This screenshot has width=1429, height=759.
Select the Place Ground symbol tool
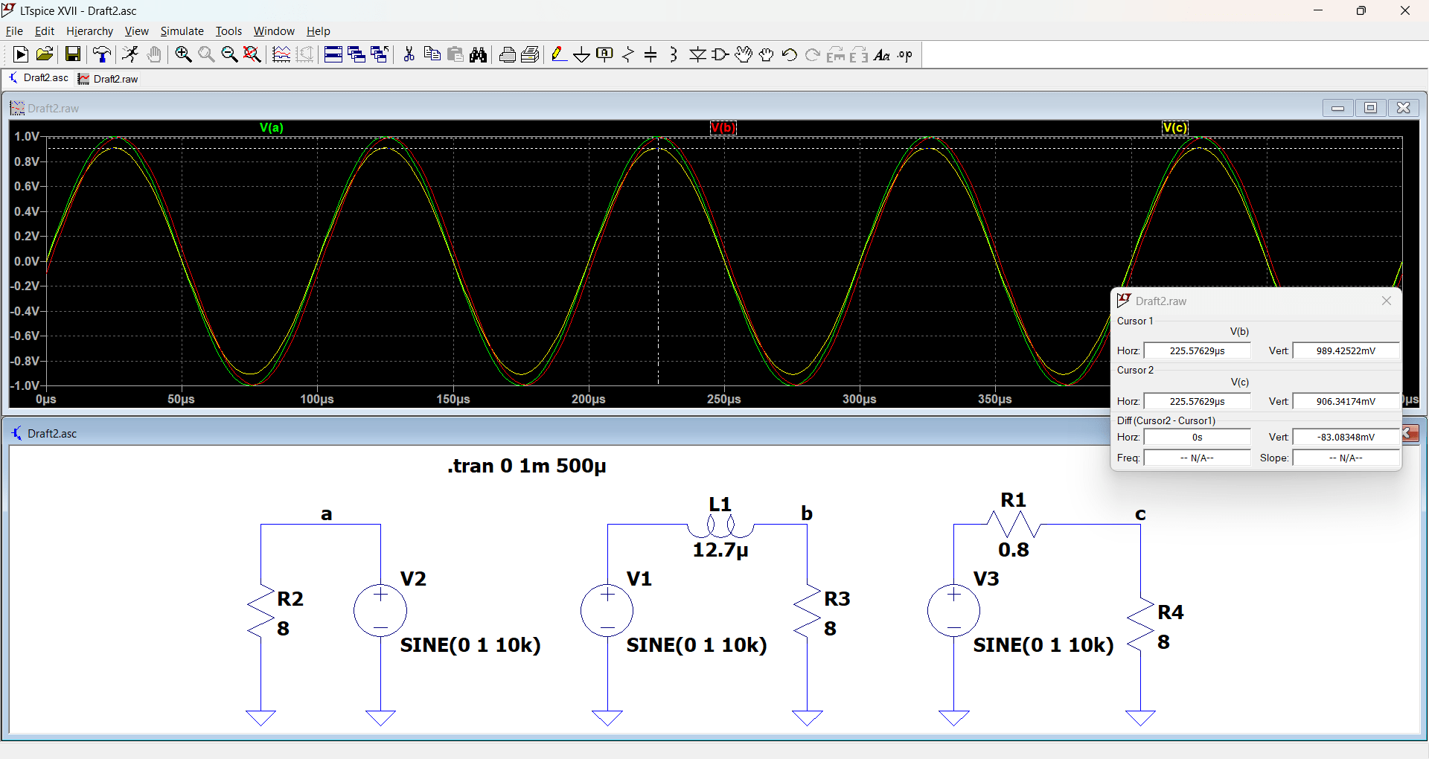click(582, 54)
